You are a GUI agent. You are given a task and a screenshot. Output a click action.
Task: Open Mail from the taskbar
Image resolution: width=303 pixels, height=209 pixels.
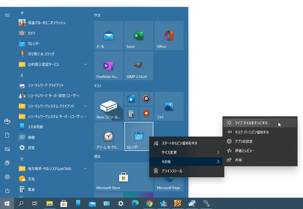click(x=92, y=203)
